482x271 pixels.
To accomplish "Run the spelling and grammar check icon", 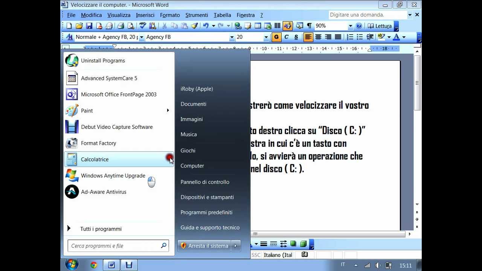I will click(142, 26).
